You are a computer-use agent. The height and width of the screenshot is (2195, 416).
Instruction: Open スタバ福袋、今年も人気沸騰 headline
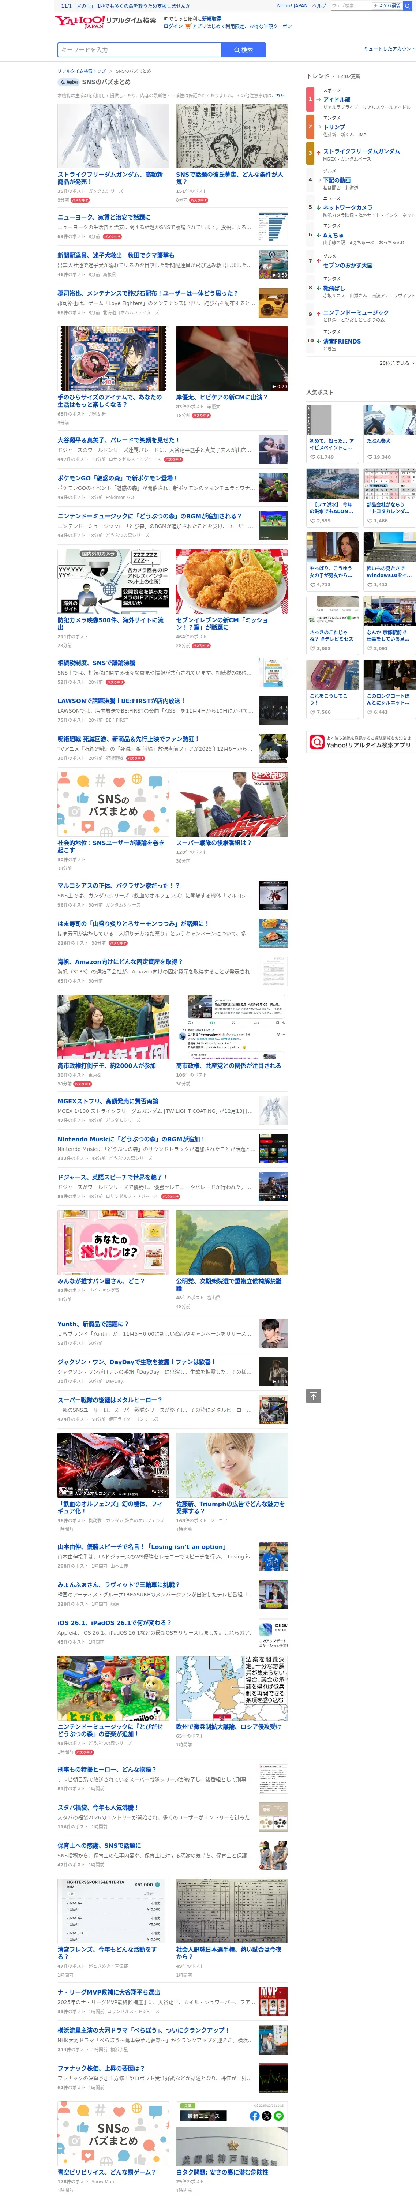(x=97, y=1807)
